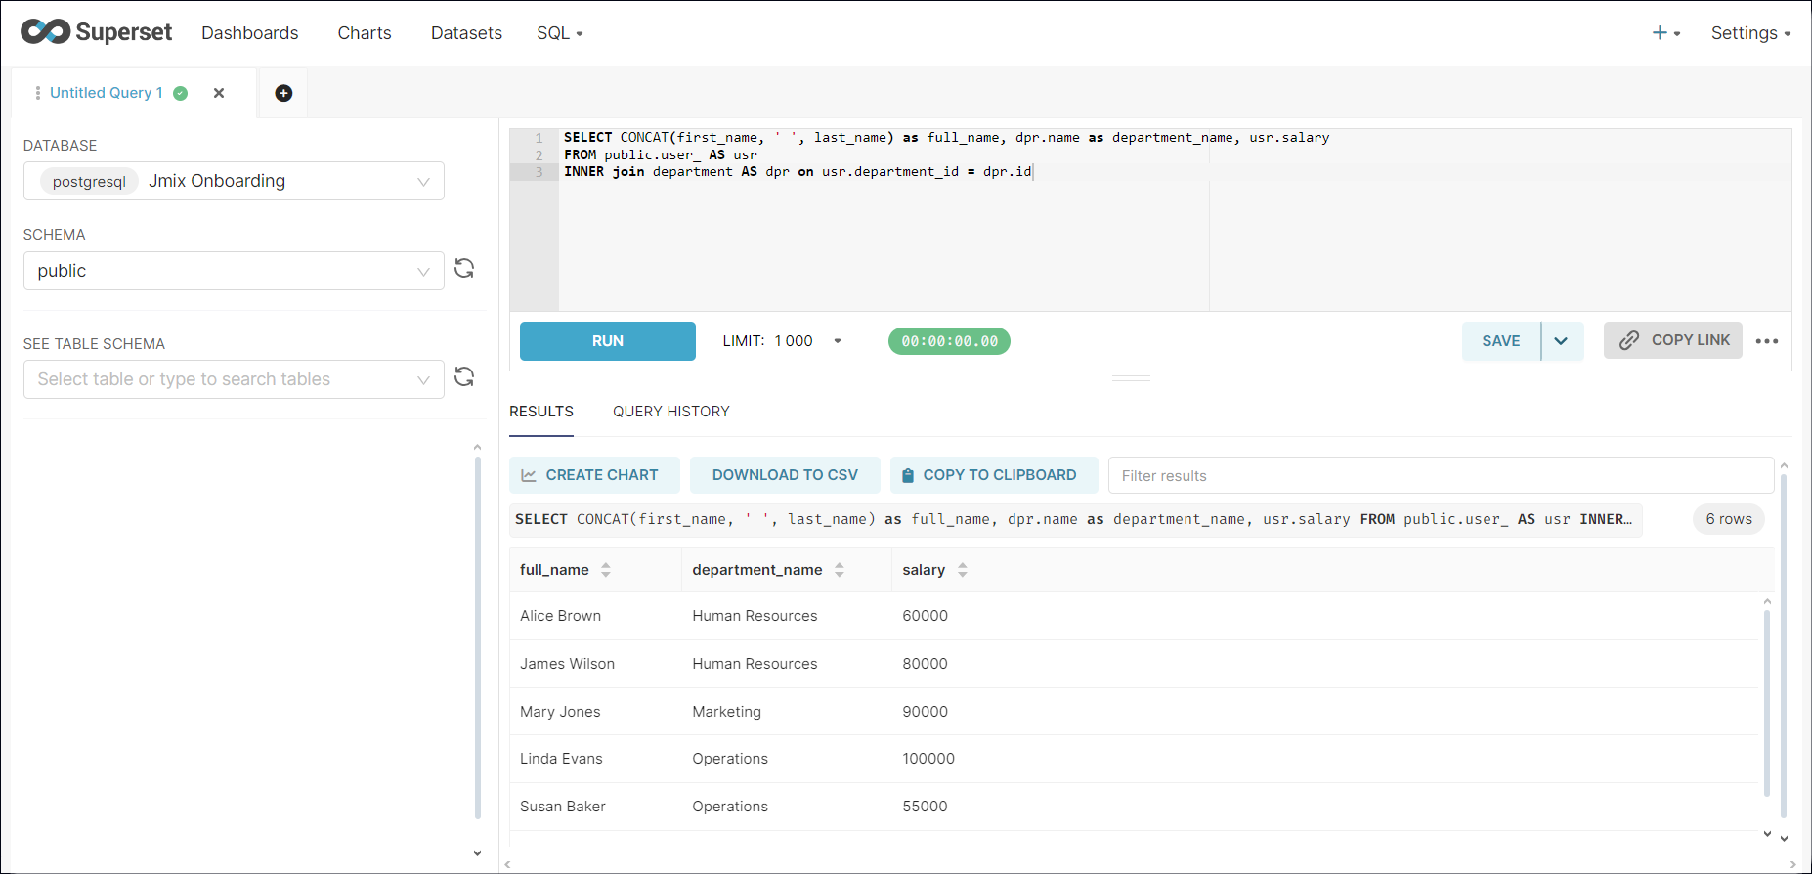This screenshot has height=874, width=1812.
Task: Close the Untitled Query 1 tab
Action: coord(219,93)
